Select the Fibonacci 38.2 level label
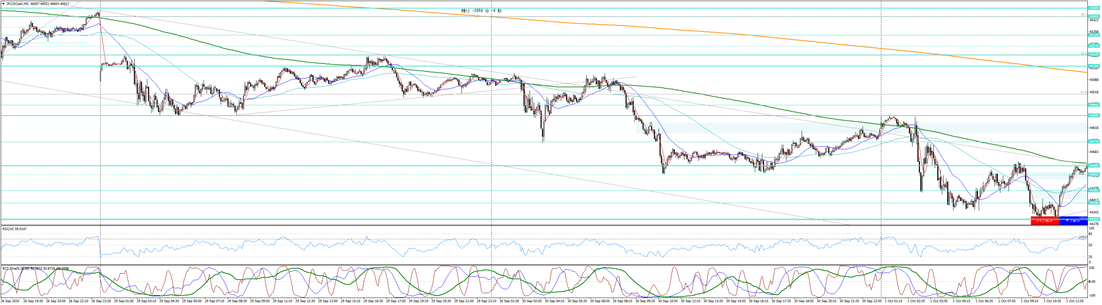This screenshot has width=1102, height=305. point(1084,15)
